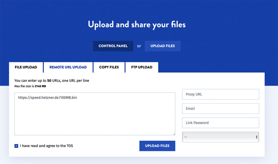Screen dimensions: 278x164
Task: Click inside the URL list text area
Action: coord(95,114)
